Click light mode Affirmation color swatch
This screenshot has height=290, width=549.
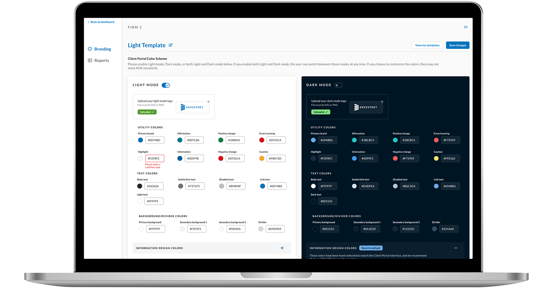click(x=180, y=140)
